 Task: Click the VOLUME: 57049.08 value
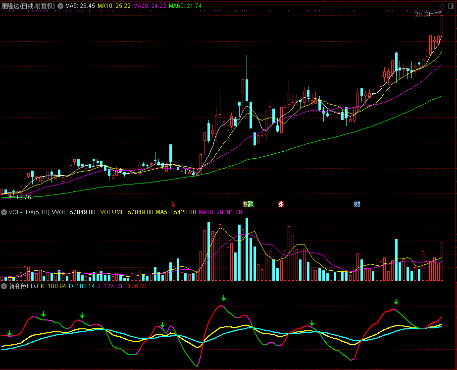pos(127,212)
